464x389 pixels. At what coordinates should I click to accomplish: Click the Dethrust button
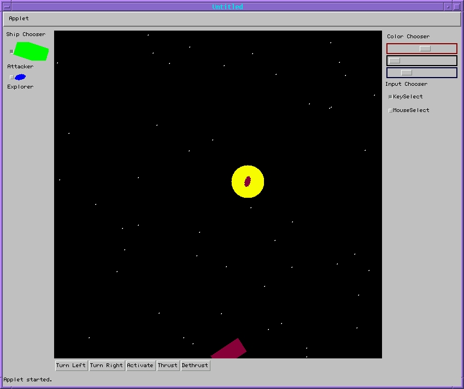pyautogui.click(x=195, y=366)
